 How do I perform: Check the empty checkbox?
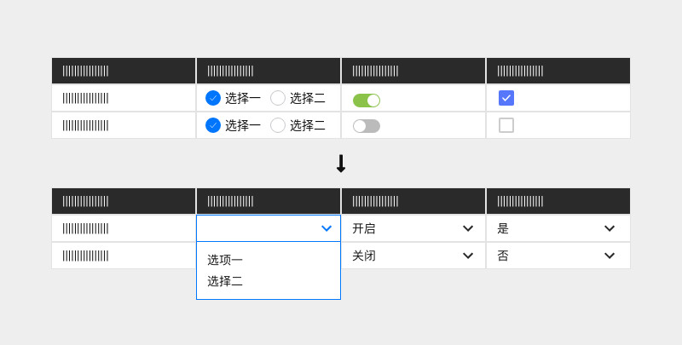(506, 125)
